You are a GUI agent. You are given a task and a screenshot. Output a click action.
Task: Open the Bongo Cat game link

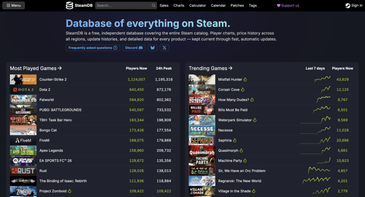pyautogui.click(x=48, y=130)
